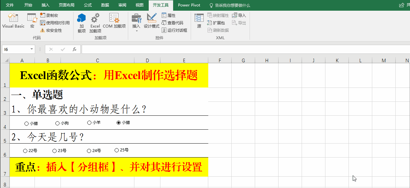
Task: Select 小狗 radio option
Action: 62,123
